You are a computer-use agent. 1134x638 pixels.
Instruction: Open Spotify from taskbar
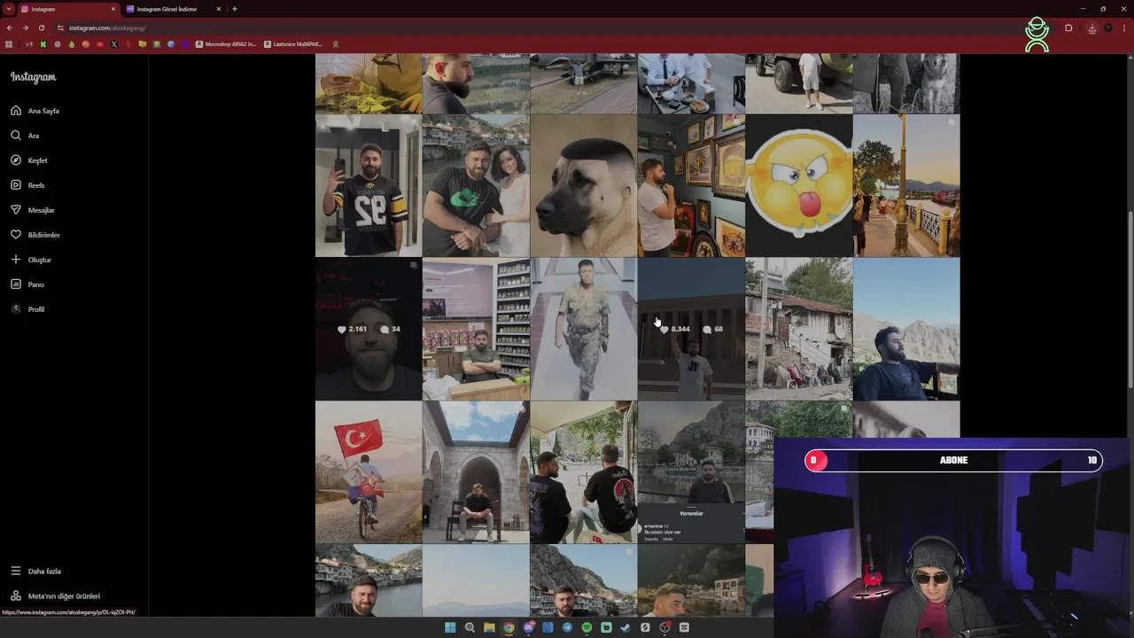(586, 627)
